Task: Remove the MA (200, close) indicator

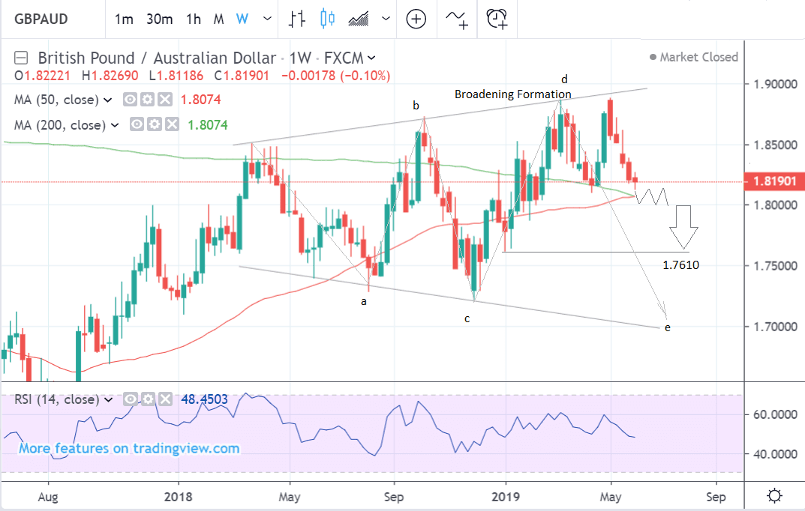Action: (x=172, y=125)
